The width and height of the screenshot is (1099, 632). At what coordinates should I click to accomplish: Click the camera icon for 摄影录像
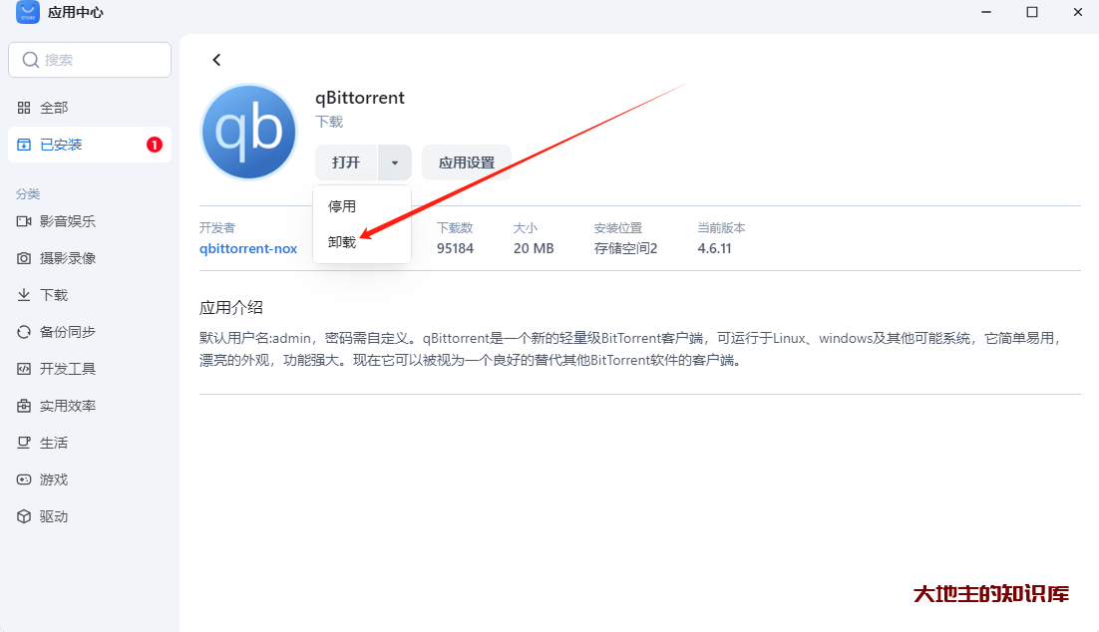(x=24, y=258)
